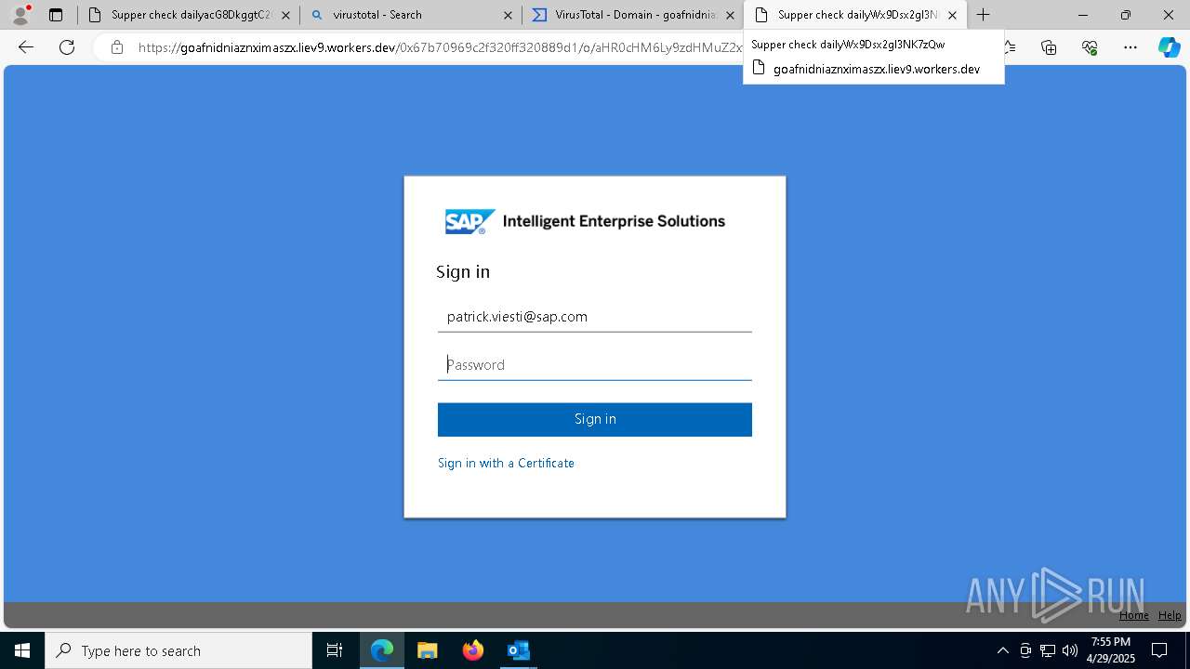The width and height of the screenshot is (1190, 669).
Task: Open the tab actions menu icon
Action: click(x=56, y=15)
